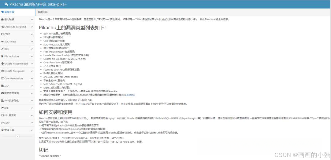331x160 pixels.
Task: Expand File Inclusion chevron
Action: pos(32,56)
